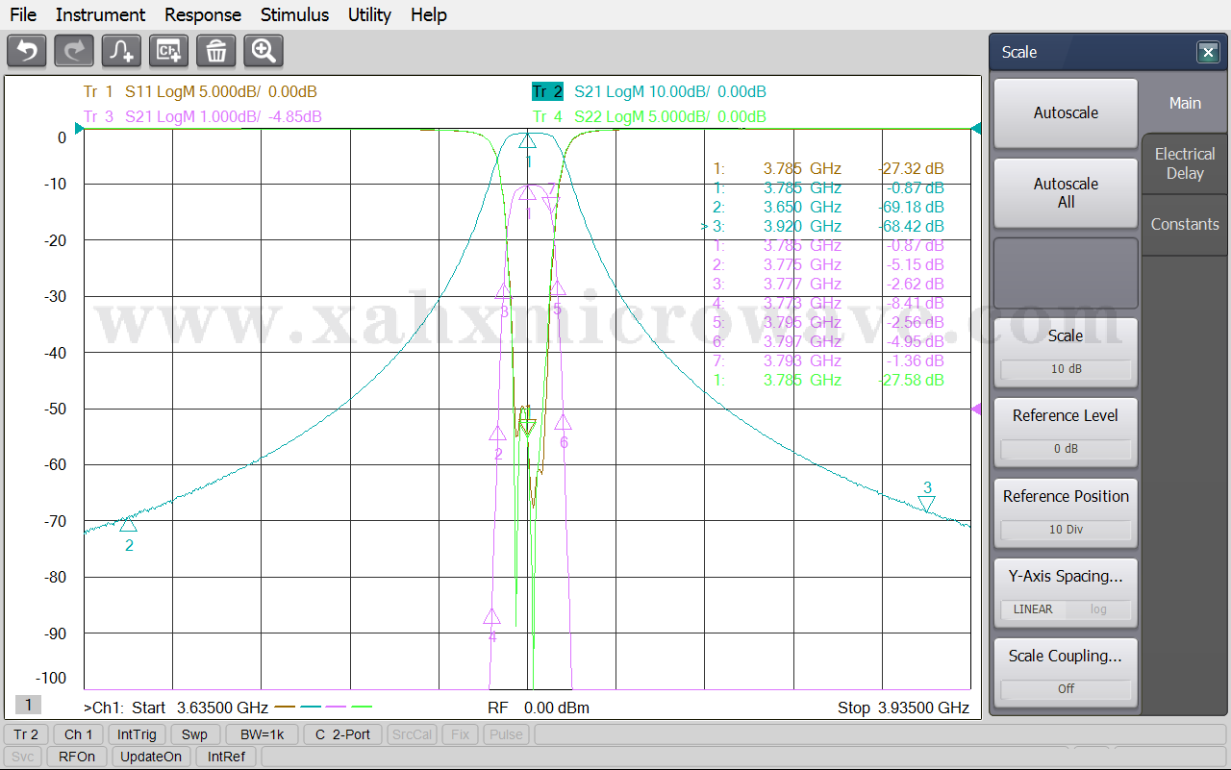
Task: Add a new trace with toolbar icon
Action: point(122,51)
